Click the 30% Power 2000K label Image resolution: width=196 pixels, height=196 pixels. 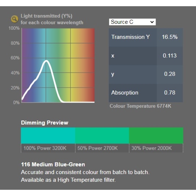[x=152, y=148]
